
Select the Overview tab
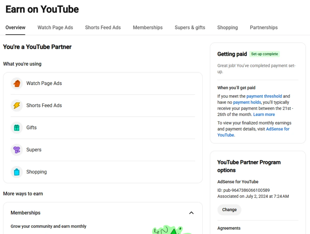coord(15,27)
